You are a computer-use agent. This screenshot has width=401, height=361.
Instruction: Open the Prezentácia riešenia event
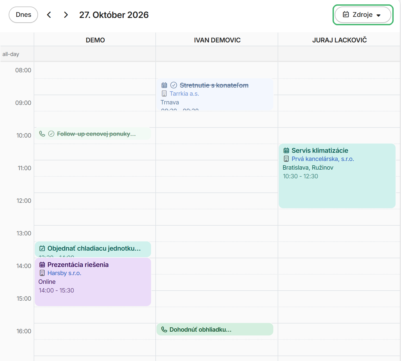coord(93,282)
